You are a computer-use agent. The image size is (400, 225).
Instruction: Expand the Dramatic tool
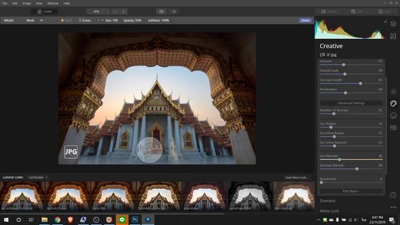(327, 201)
